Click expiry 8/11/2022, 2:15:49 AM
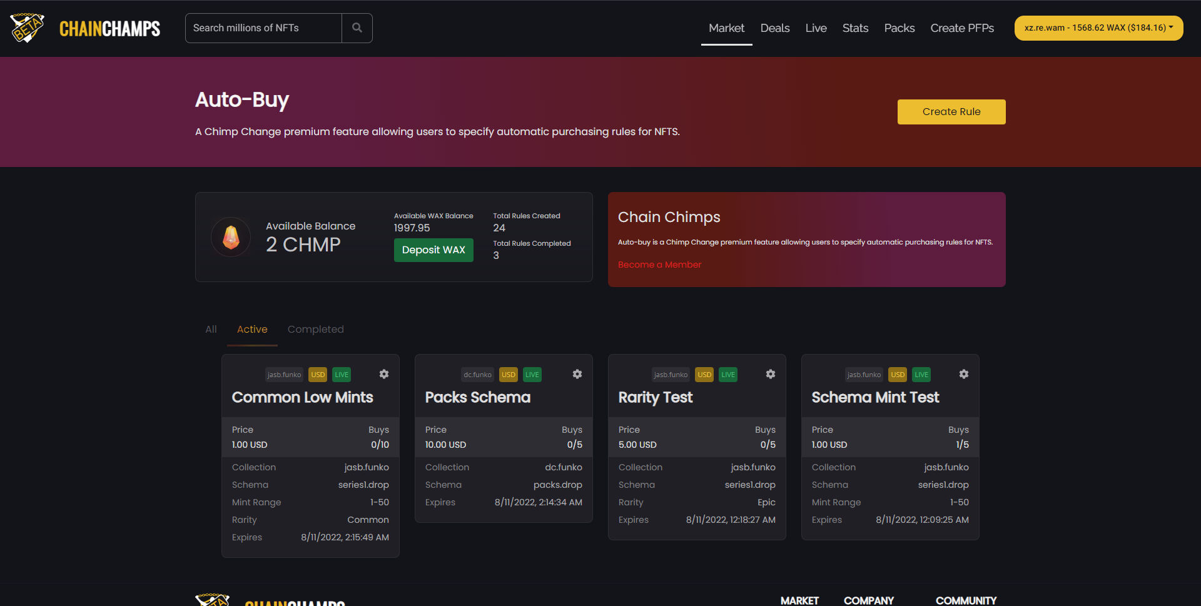The height and width of the screenshot is (606, 1201). click(345, 537)
